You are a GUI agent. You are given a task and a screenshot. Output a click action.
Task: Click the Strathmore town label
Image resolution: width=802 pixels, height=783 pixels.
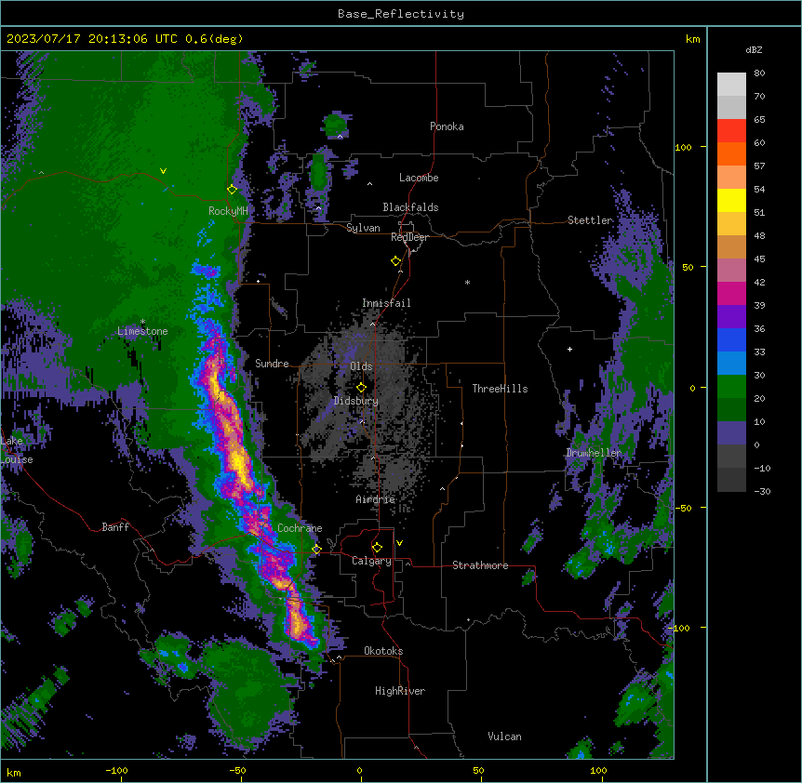[x=480, y=565]
